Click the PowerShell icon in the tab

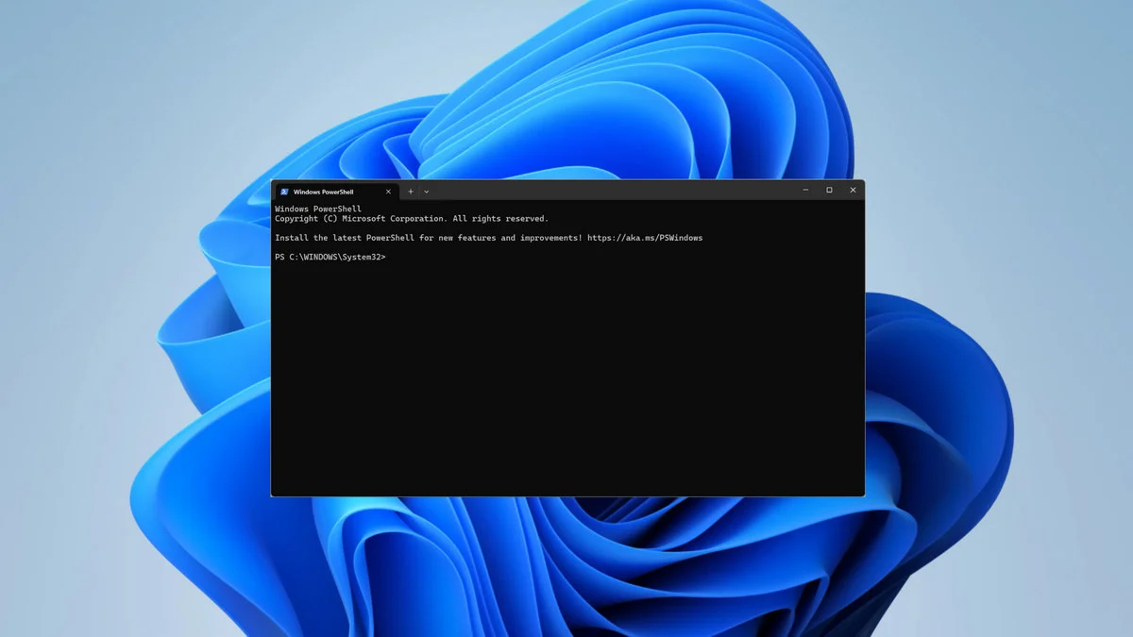pyautogui.click(x=283, y=192)
